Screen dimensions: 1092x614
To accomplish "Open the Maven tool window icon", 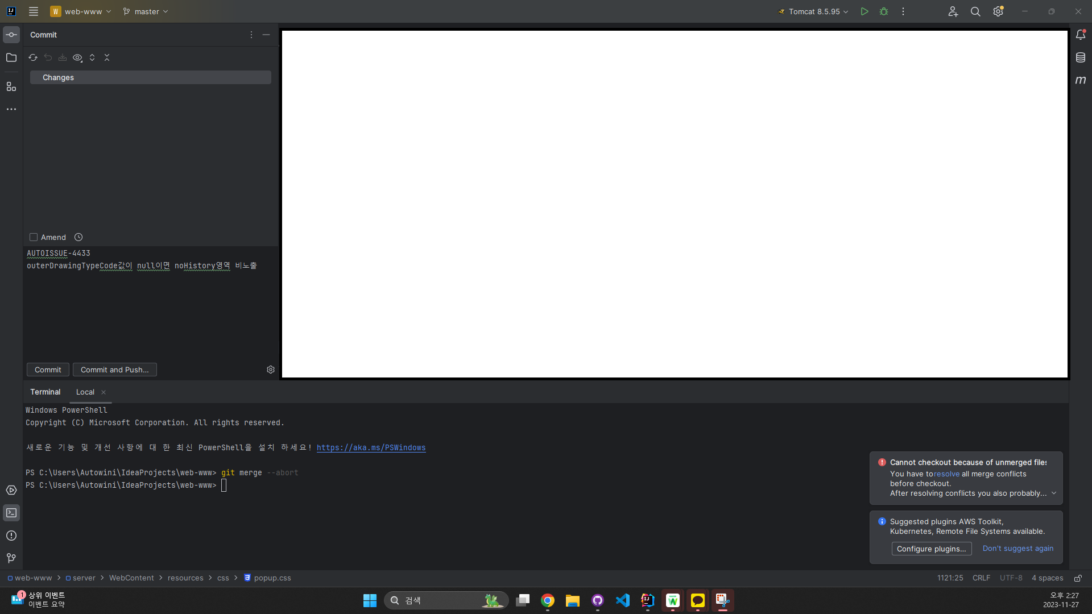I will tap(1081, 80).
